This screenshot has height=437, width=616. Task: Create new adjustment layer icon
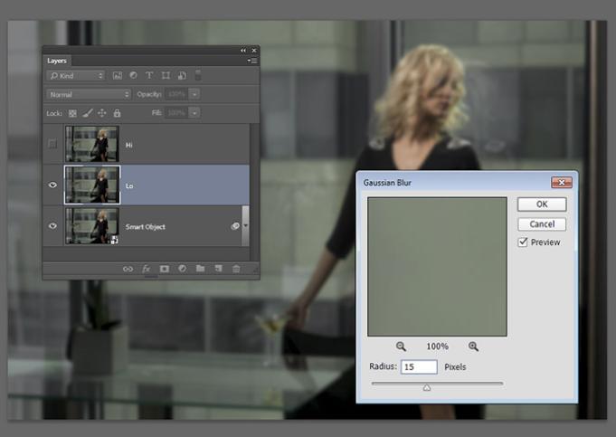click(x=182, y=269)
